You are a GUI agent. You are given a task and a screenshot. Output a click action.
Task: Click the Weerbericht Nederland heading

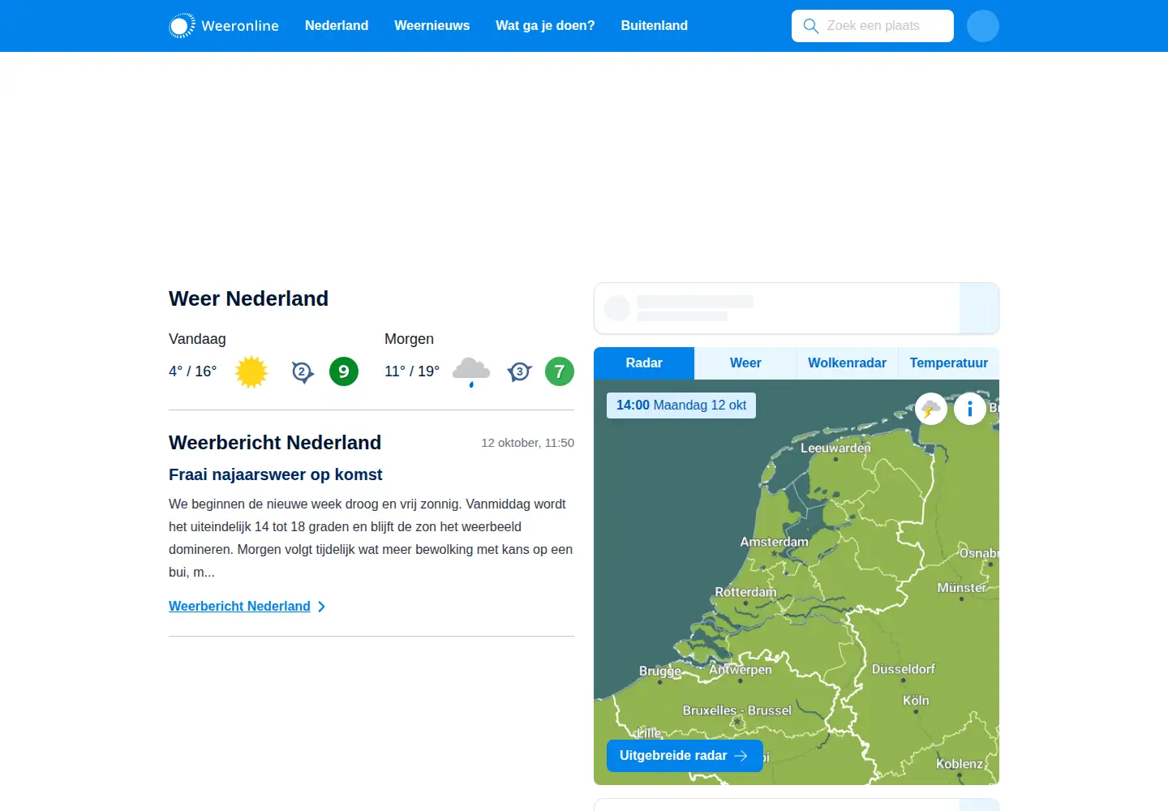[x=275, y=443]
